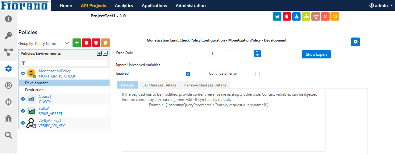Click the orange undo/revert icon

click(335, 17)
